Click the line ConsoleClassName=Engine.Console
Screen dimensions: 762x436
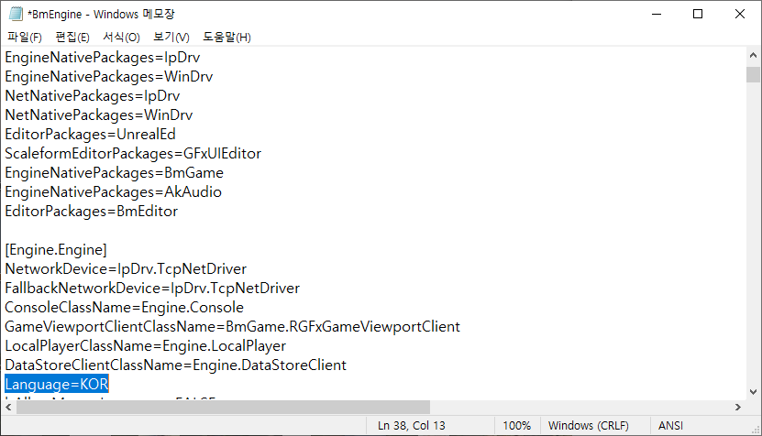click(x=125, y=308)
